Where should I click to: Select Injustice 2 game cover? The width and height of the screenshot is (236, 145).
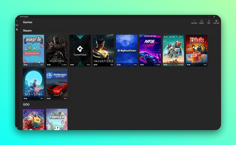tap(103, 50)
